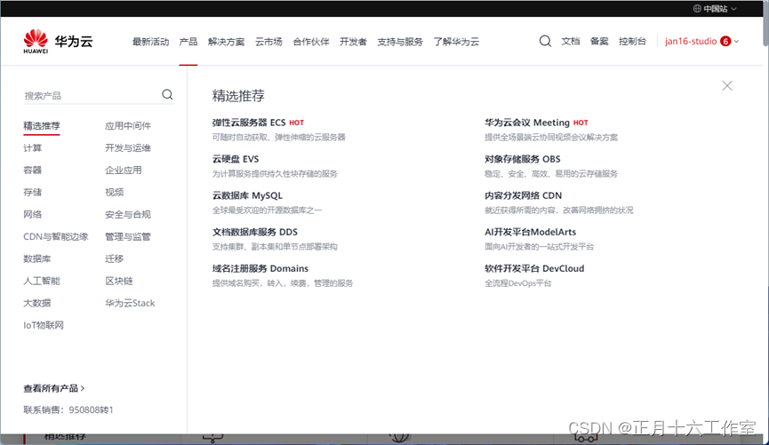The image size is (769, 445).
Task: Select the 华为云Stack category
Action: click(130, 303)
